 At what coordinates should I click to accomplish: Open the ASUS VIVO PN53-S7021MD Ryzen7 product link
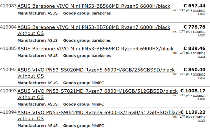(x=97, y=91)
